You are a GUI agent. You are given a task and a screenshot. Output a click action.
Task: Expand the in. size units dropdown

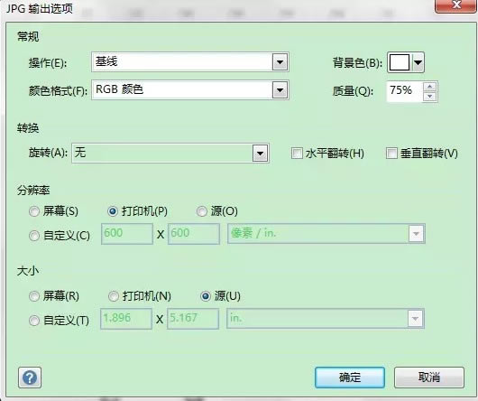415,319
